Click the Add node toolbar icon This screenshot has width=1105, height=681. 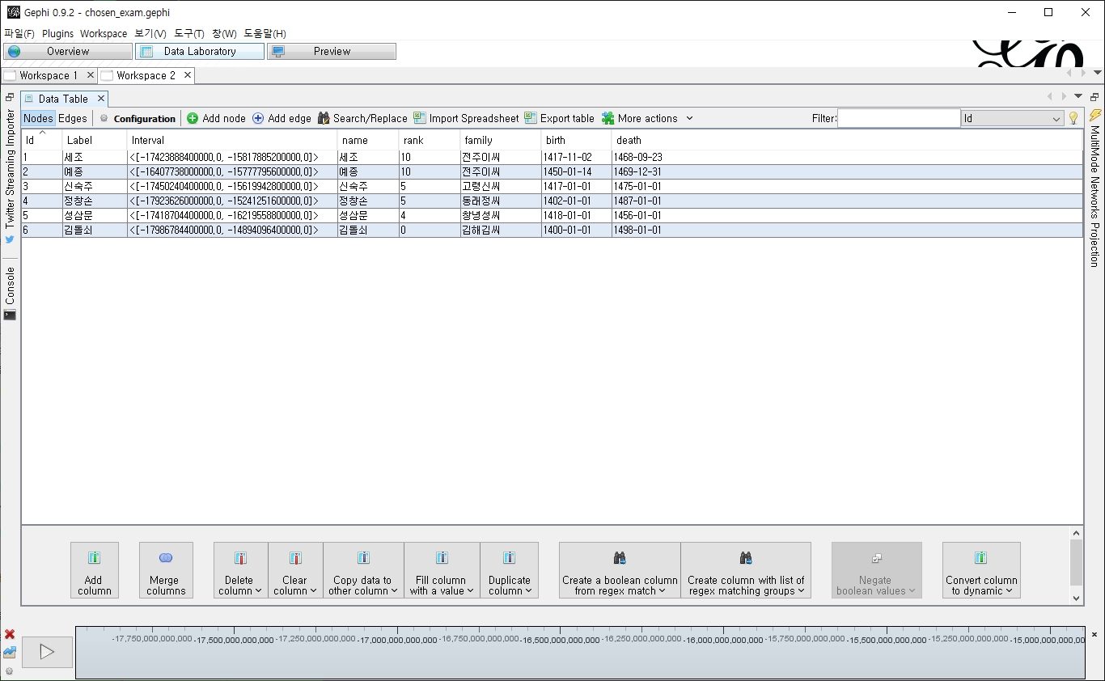click(x=193, y=118)
